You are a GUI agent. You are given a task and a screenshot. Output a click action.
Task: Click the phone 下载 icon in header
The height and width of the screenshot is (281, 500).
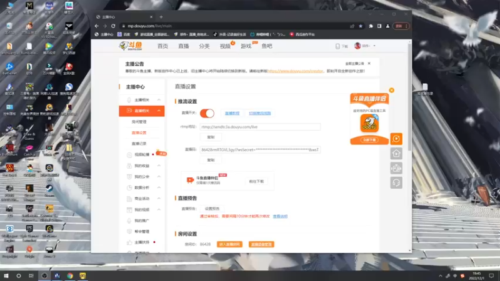tap(337, 46)
